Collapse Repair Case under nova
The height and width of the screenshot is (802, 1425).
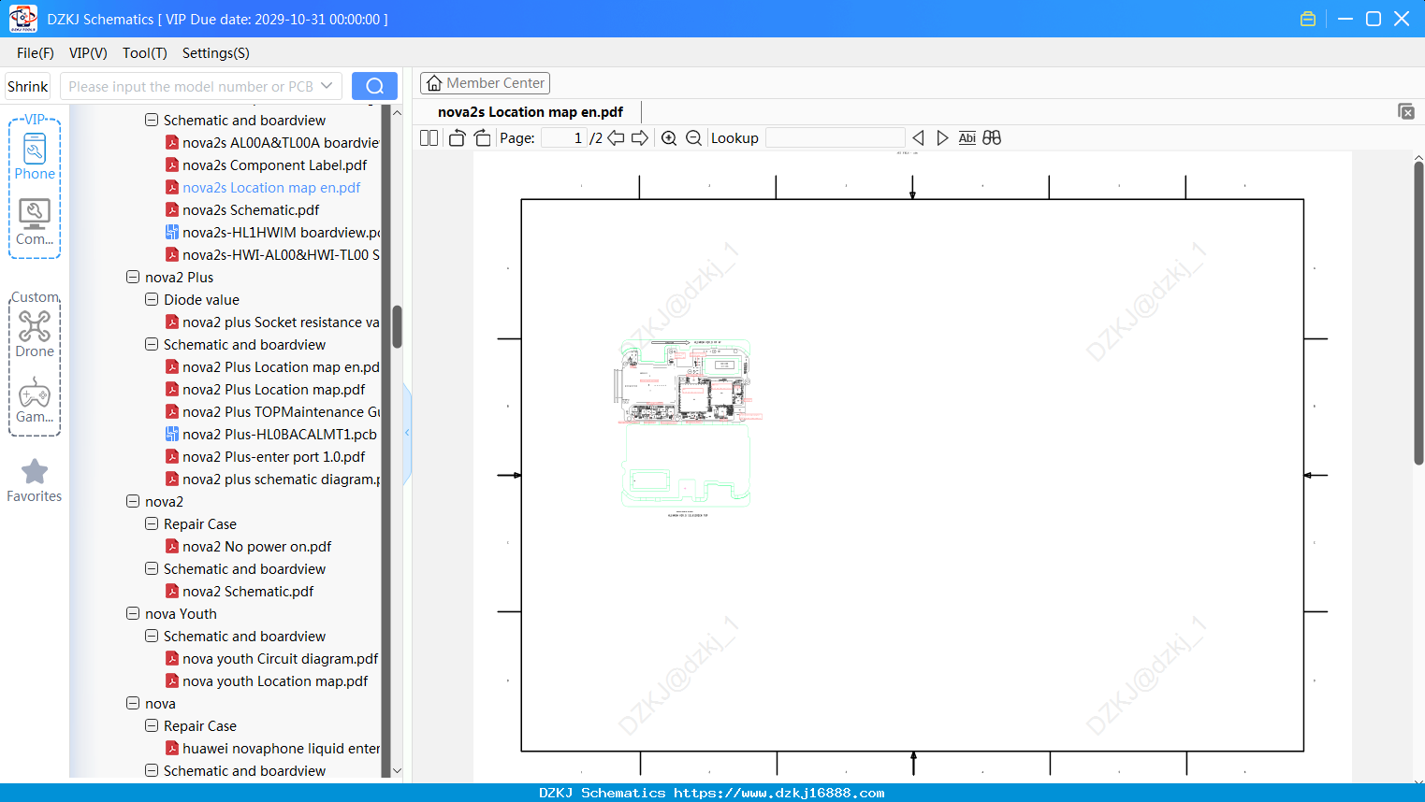152,726
